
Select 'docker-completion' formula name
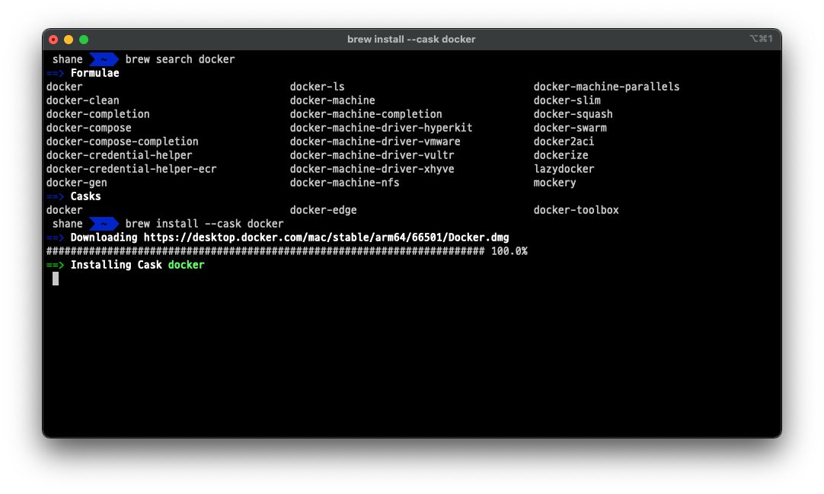97,114
